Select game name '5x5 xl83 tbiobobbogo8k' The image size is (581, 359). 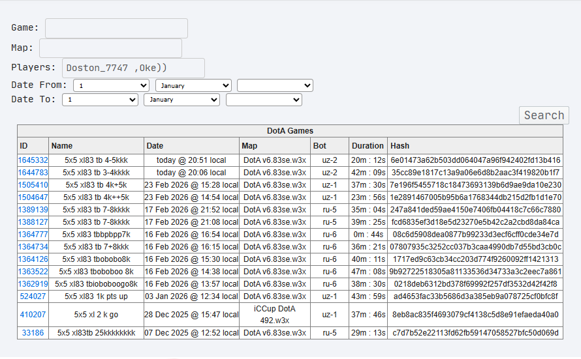coord(97,284)
